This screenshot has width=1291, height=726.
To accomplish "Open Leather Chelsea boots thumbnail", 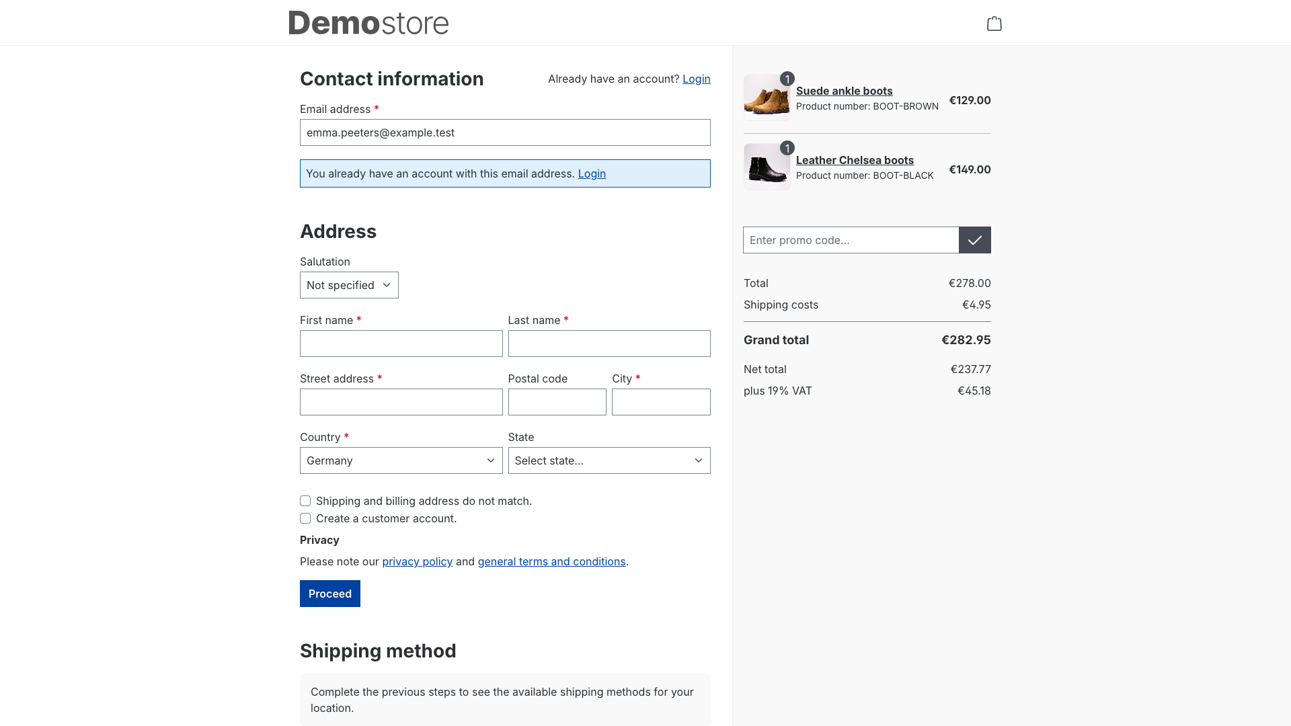I will pos(767,167).
